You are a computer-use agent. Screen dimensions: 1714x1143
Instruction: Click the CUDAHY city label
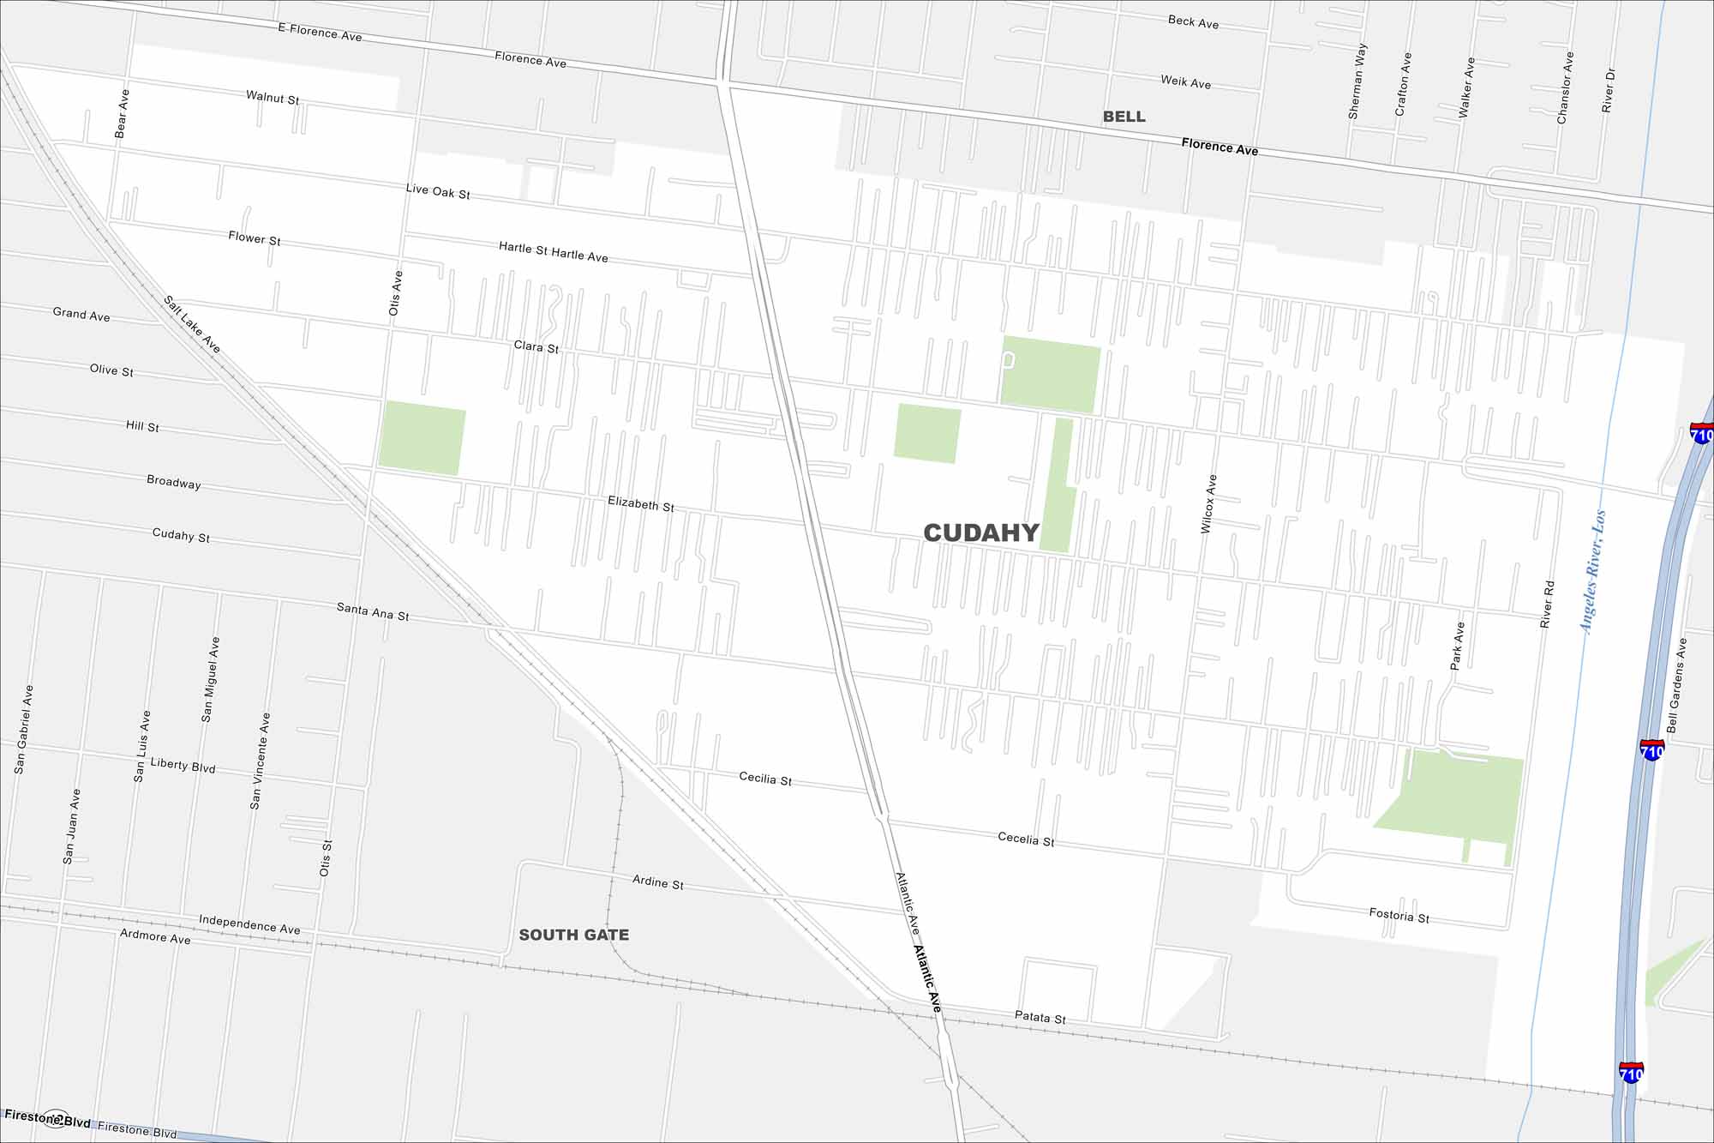click(x=980, y=533)
